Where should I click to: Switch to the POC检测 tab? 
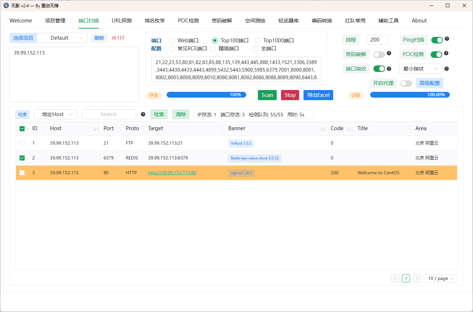coord(188,21)
